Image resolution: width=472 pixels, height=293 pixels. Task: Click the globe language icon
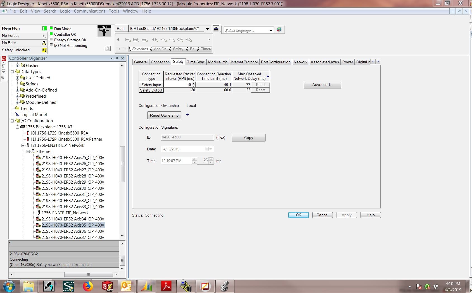(x=279, y=30)
